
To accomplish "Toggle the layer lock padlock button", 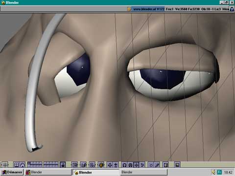I will 63,165.
